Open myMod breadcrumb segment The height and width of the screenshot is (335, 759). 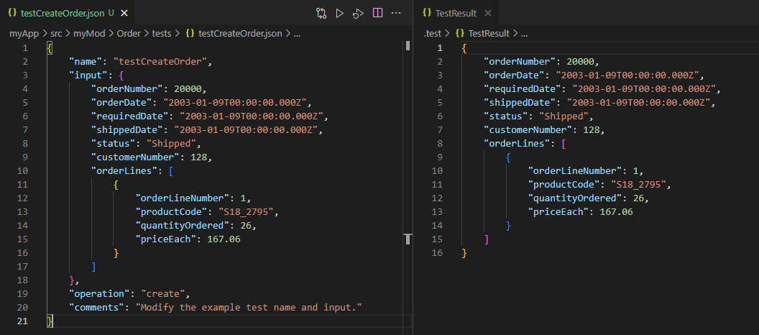90,33
